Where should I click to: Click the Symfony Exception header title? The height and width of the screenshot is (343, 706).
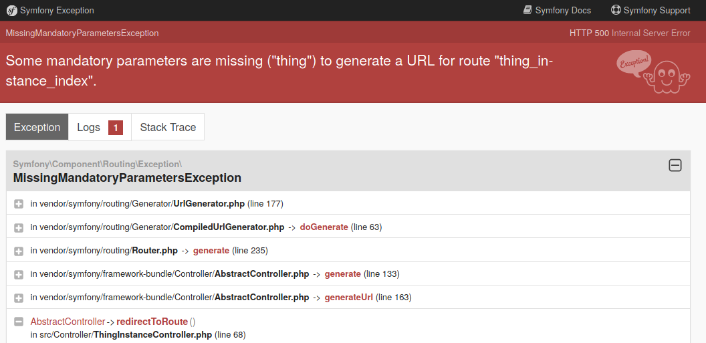(57, 11)
